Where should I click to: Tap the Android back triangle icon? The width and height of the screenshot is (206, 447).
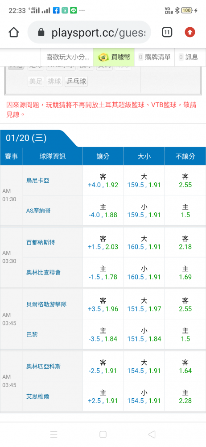152,434
